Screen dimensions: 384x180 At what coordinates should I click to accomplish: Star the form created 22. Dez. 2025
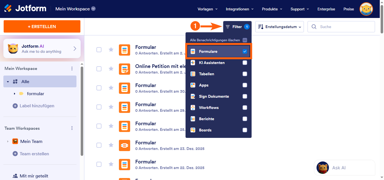point(111,164)
